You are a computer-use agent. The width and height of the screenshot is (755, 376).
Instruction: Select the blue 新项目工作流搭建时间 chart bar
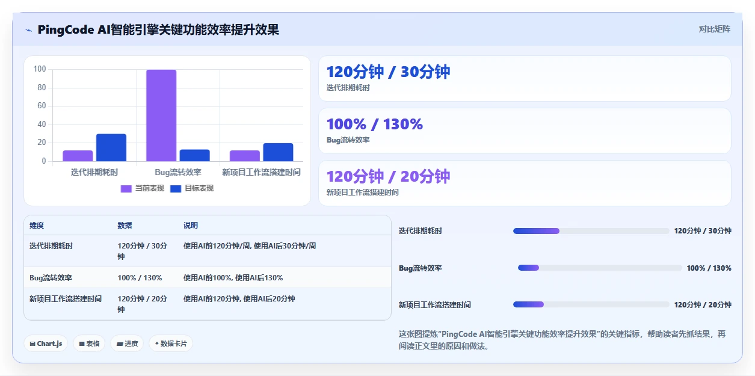pyautogui.click(x=278, y=152)
